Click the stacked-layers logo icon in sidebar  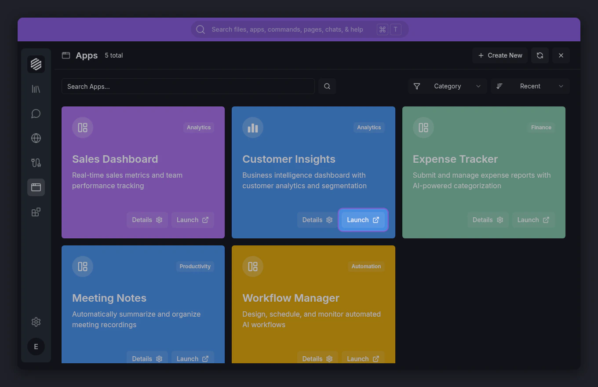(36, 64)
